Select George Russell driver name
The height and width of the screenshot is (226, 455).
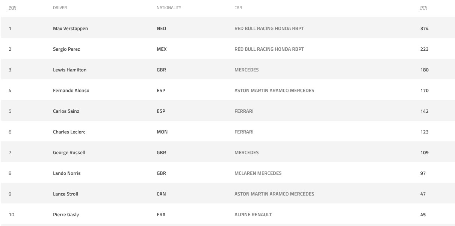69,153
